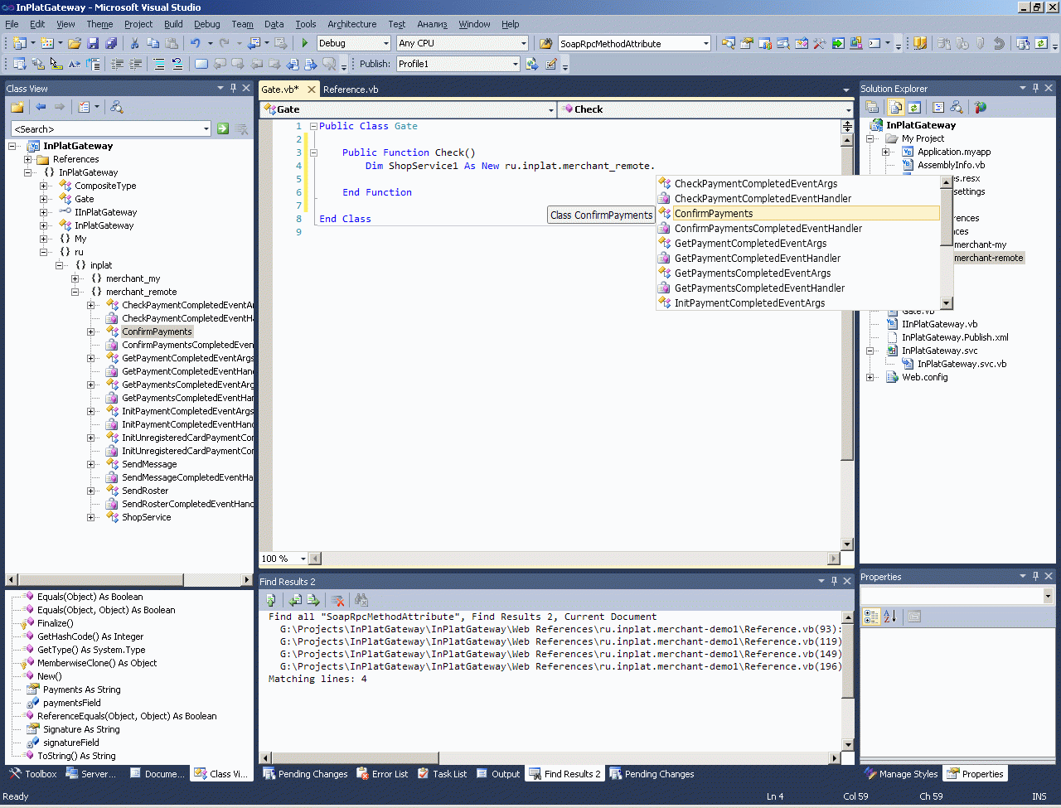This screenshot has height=808, width=1061.
Task: Open the Debug configuration dropdown
Action: point(385,43)
